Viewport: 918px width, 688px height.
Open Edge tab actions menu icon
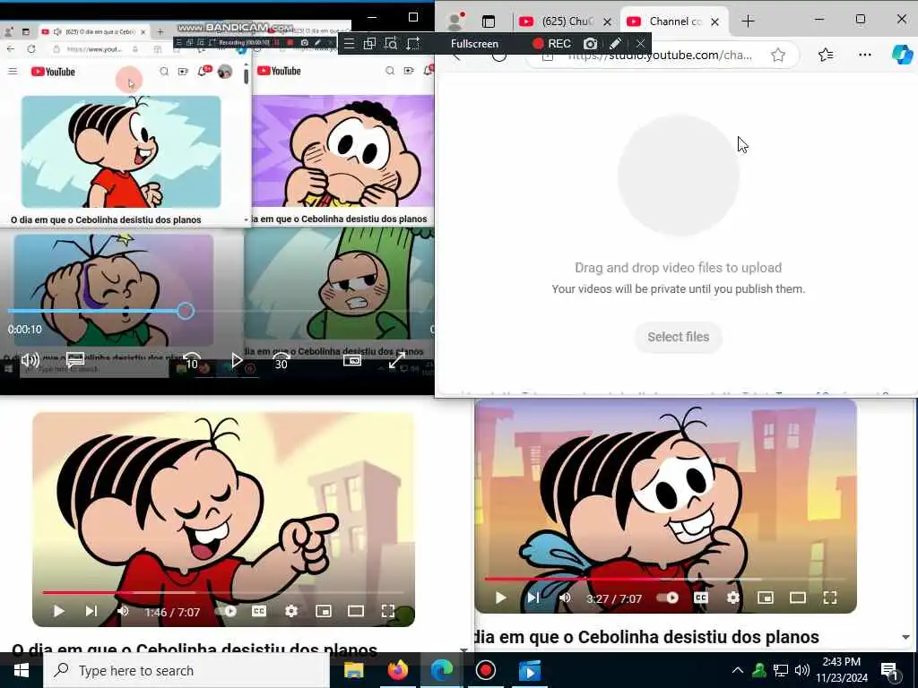[x=489, y=21]
